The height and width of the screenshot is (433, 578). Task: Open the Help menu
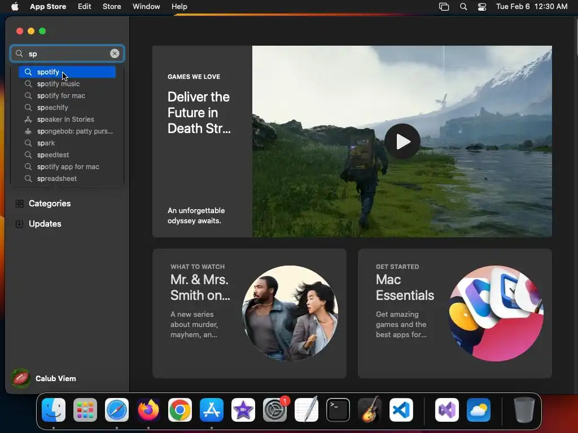179,7
